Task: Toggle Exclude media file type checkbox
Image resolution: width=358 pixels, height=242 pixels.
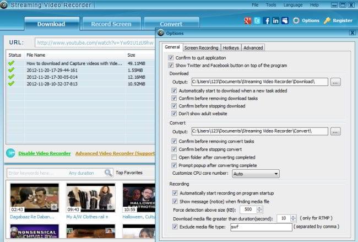Action: click(175, 227)
